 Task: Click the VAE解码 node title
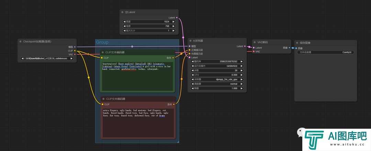click(263, 42)
